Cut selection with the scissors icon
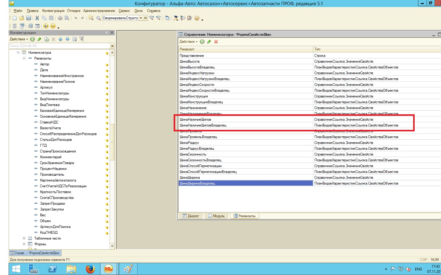This screenshot has width=441, height=275. coord(37,18)
